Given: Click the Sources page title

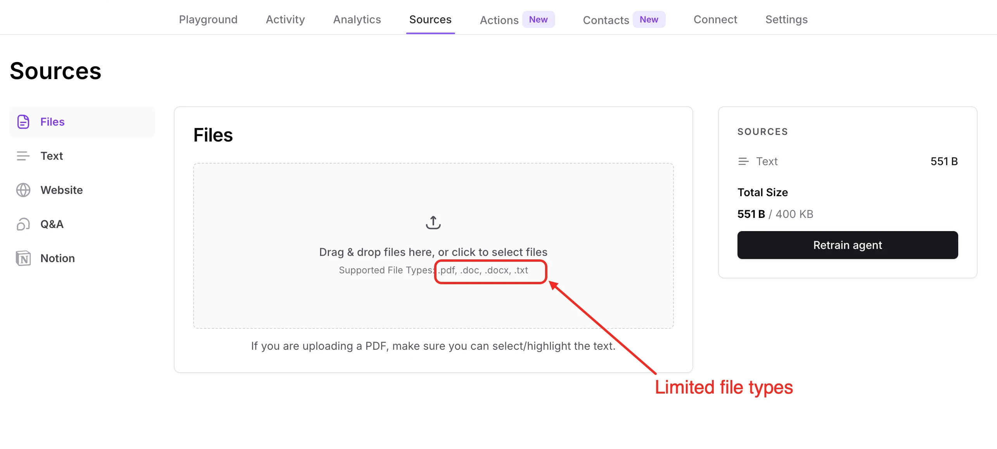Looking at the screenshot, I should [x=55, y=71].
